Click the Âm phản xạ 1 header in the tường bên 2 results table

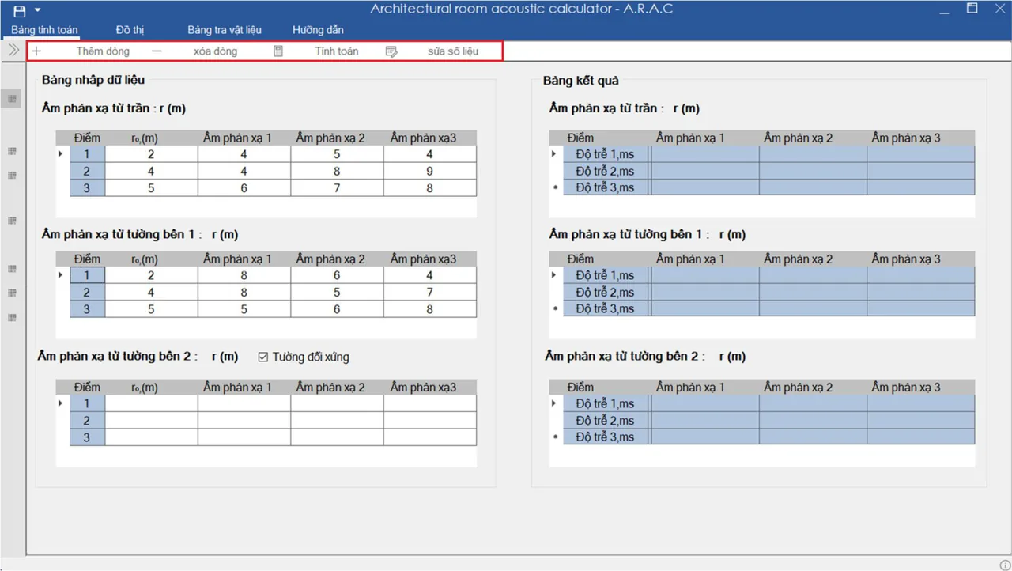pos(690,388)
